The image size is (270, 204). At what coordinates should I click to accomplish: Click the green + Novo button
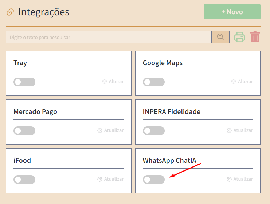point(232,12)
